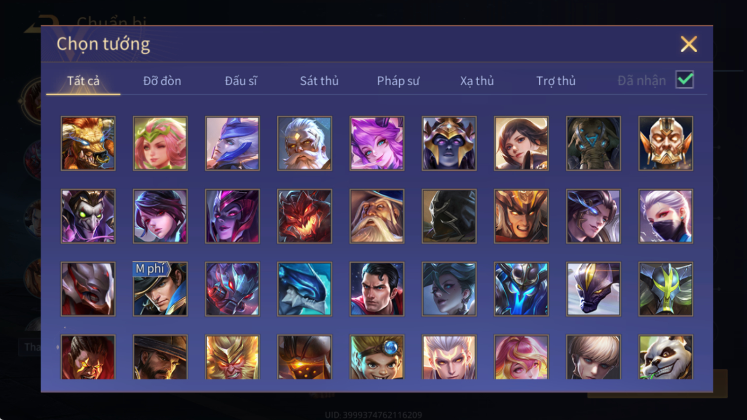Choose the hero tagged M phí

(x=160, y=289)
